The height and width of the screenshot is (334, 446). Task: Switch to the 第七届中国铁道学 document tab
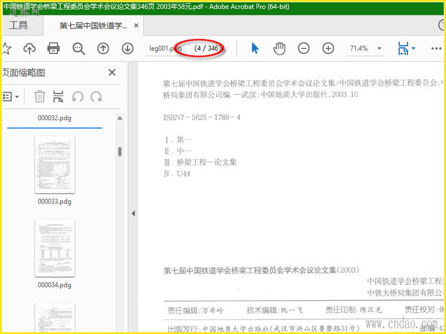(93, 26)
